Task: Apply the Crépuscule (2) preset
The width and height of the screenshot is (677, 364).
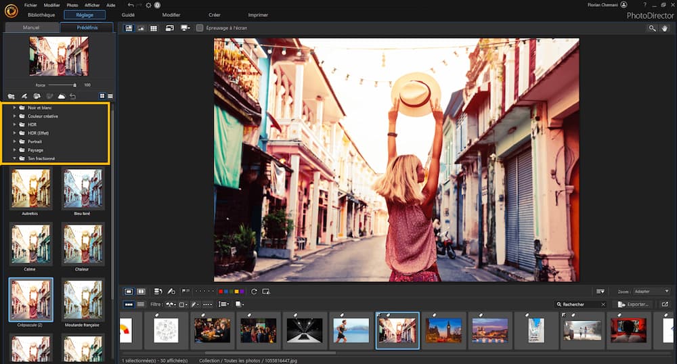Action: point(30,300)
